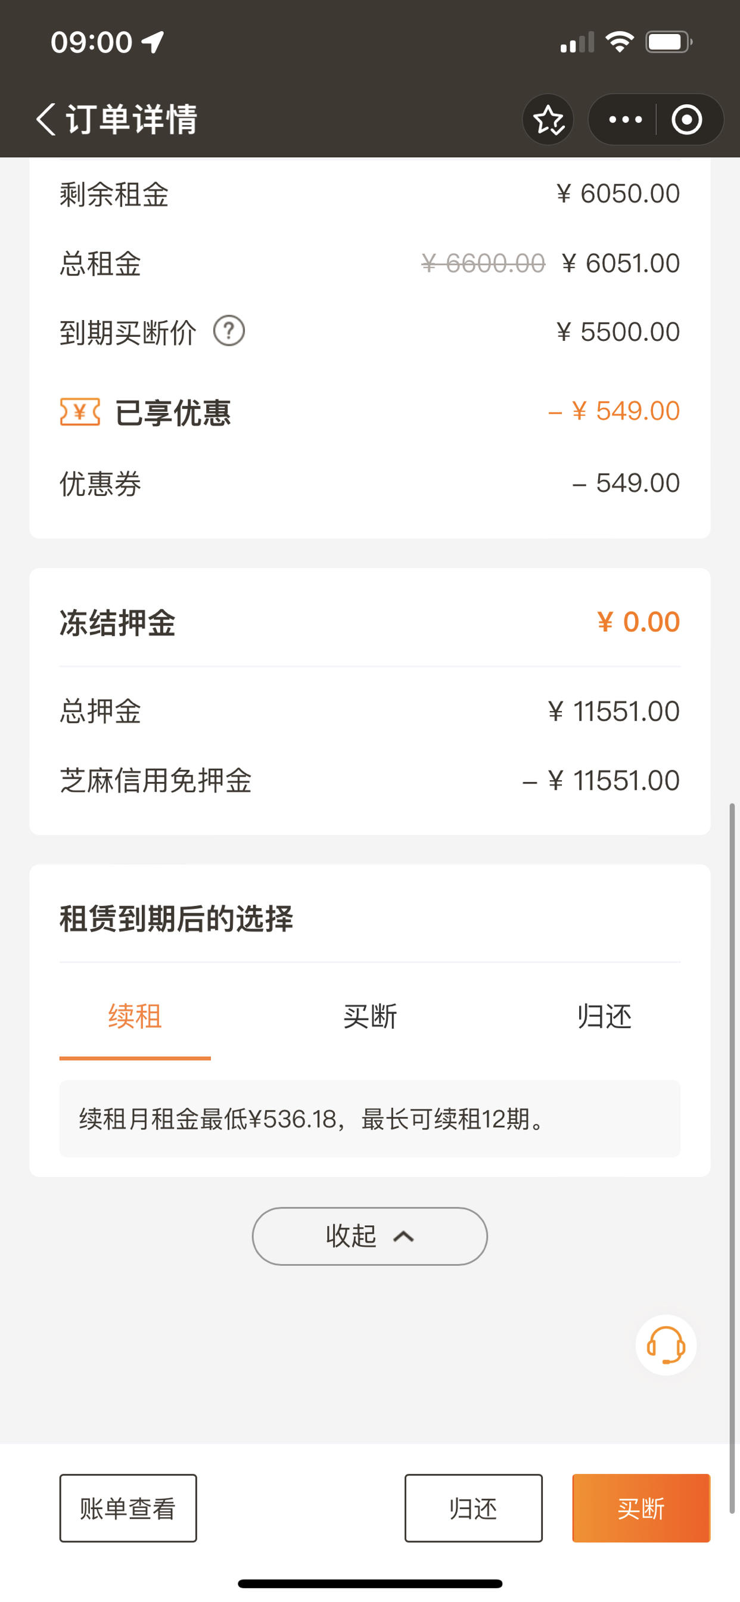The height and width of the screenshot is (1602, 740).
Task: Click the vertical scrollbar on the right edge
Action: pos(732,1158)
